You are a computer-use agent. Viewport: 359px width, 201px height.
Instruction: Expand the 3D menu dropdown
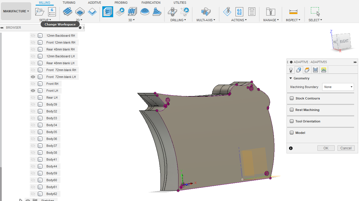(x=132, y=20)
